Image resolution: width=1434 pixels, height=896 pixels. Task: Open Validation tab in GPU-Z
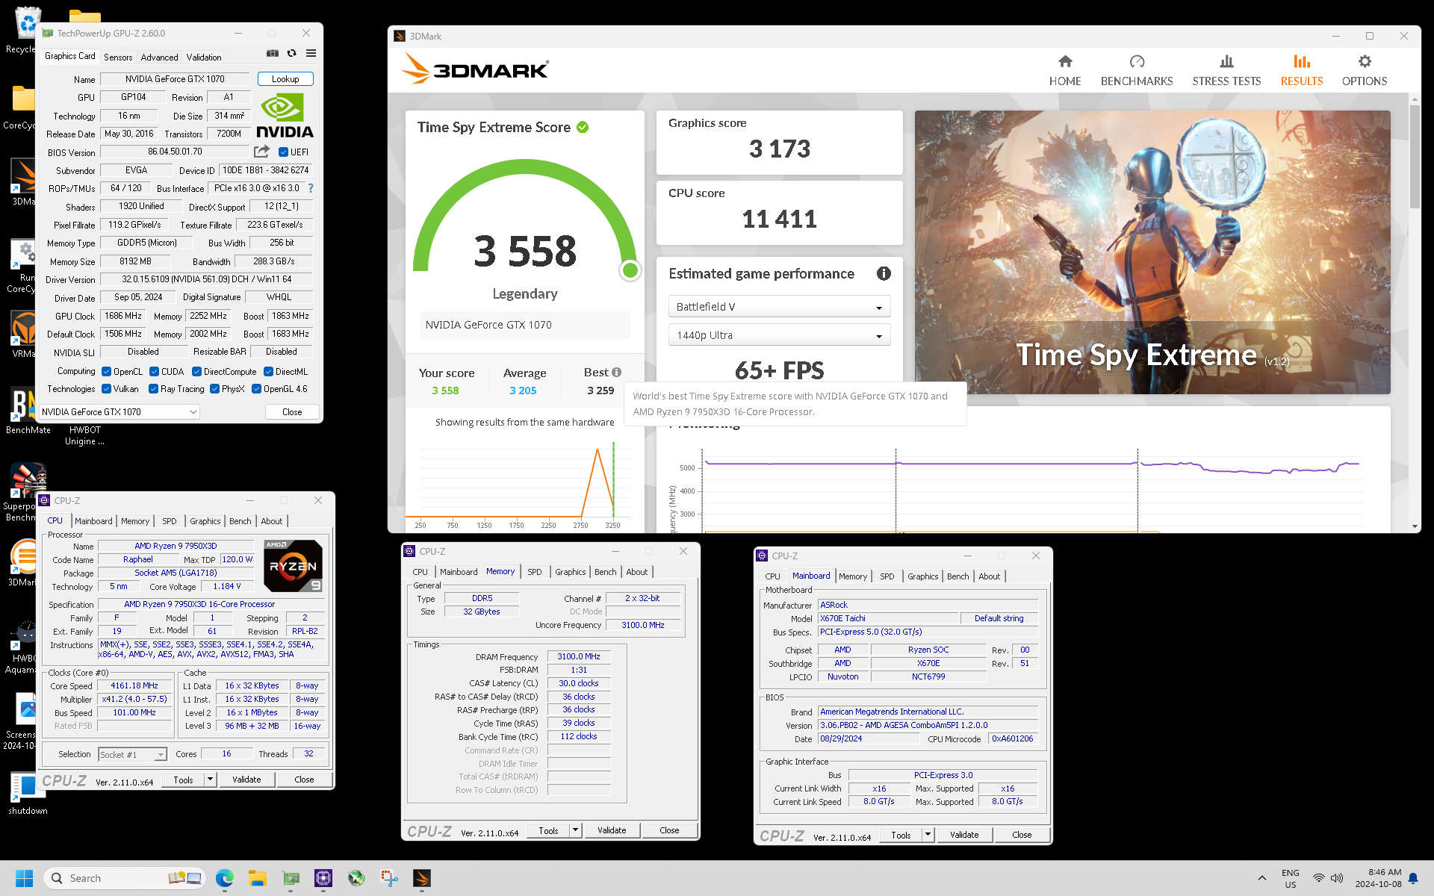204,57
